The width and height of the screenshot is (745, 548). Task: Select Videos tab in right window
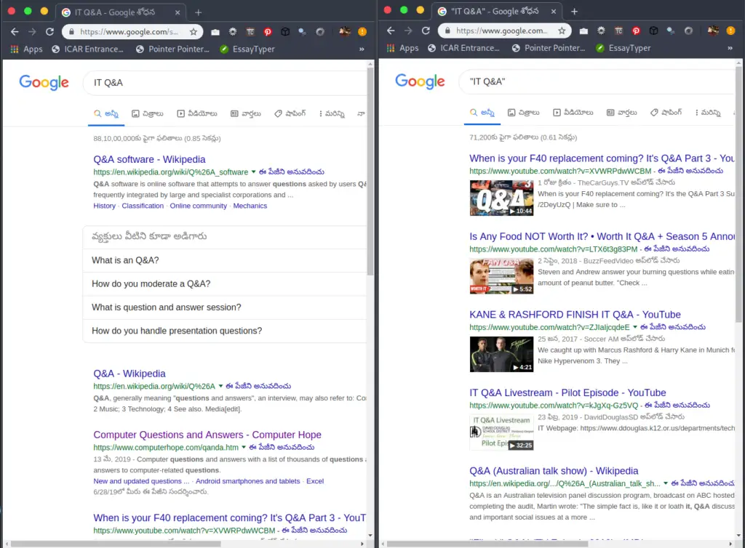(x=573, y=113)
